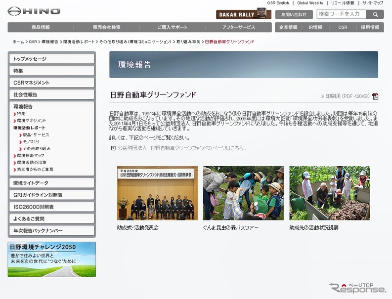Open the CSR English link
This screenshot has height=299, width=392.
pos(278,3)
